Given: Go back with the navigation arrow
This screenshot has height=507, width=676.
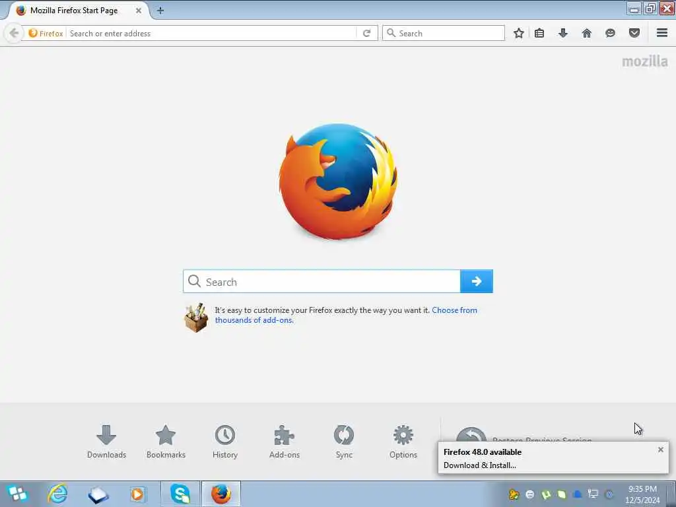Looking at the screenshot, I should pyautogui.click(x=14, y=33).
